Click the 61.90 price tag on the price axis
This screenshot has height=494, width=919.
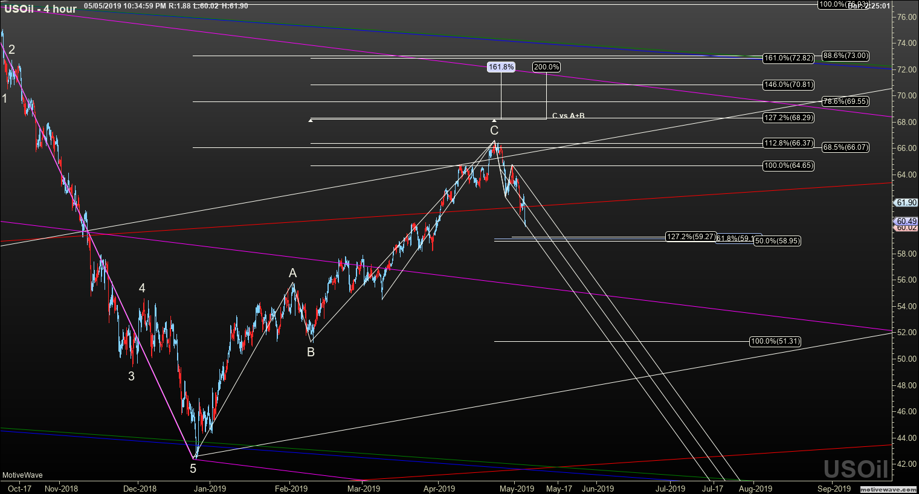pos(907,203)
